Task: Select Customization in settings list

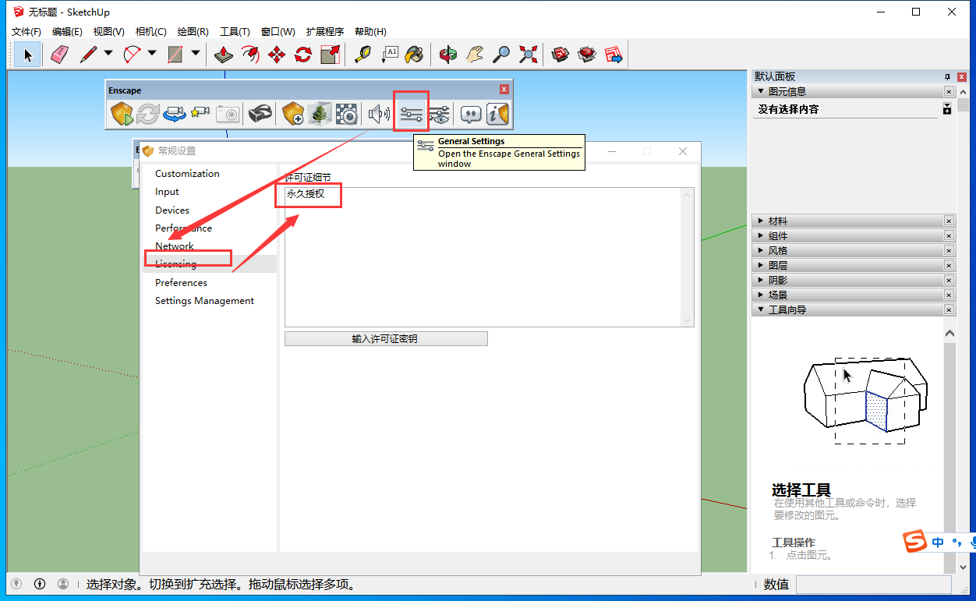Action: (x=187, y=174)
